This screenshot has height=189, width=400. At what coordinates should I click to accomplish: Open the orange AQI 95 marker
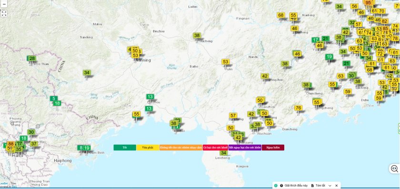[x=368, y=3]
